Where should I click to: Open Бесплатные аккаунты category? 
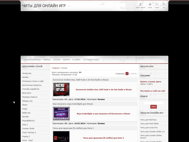[x=32, y=85]
